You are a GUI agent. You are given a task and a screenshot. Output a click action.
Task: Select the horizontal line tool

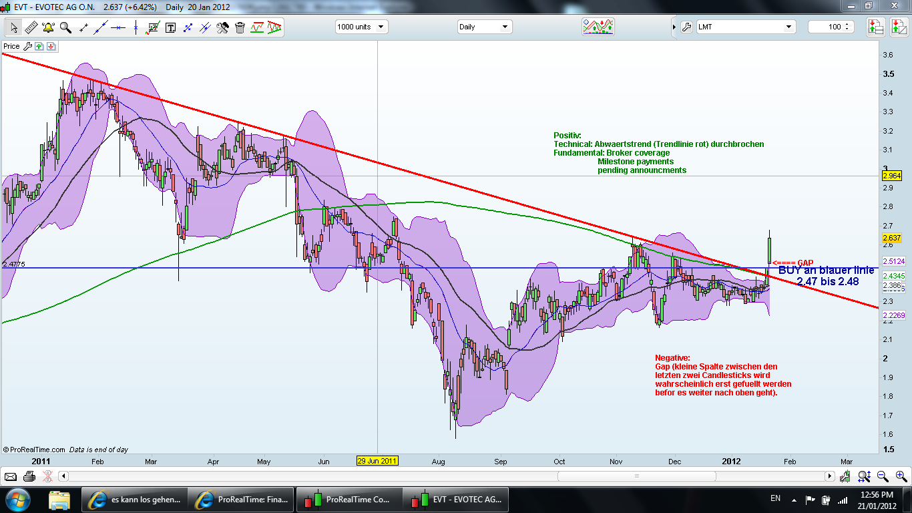pos(118,27)
